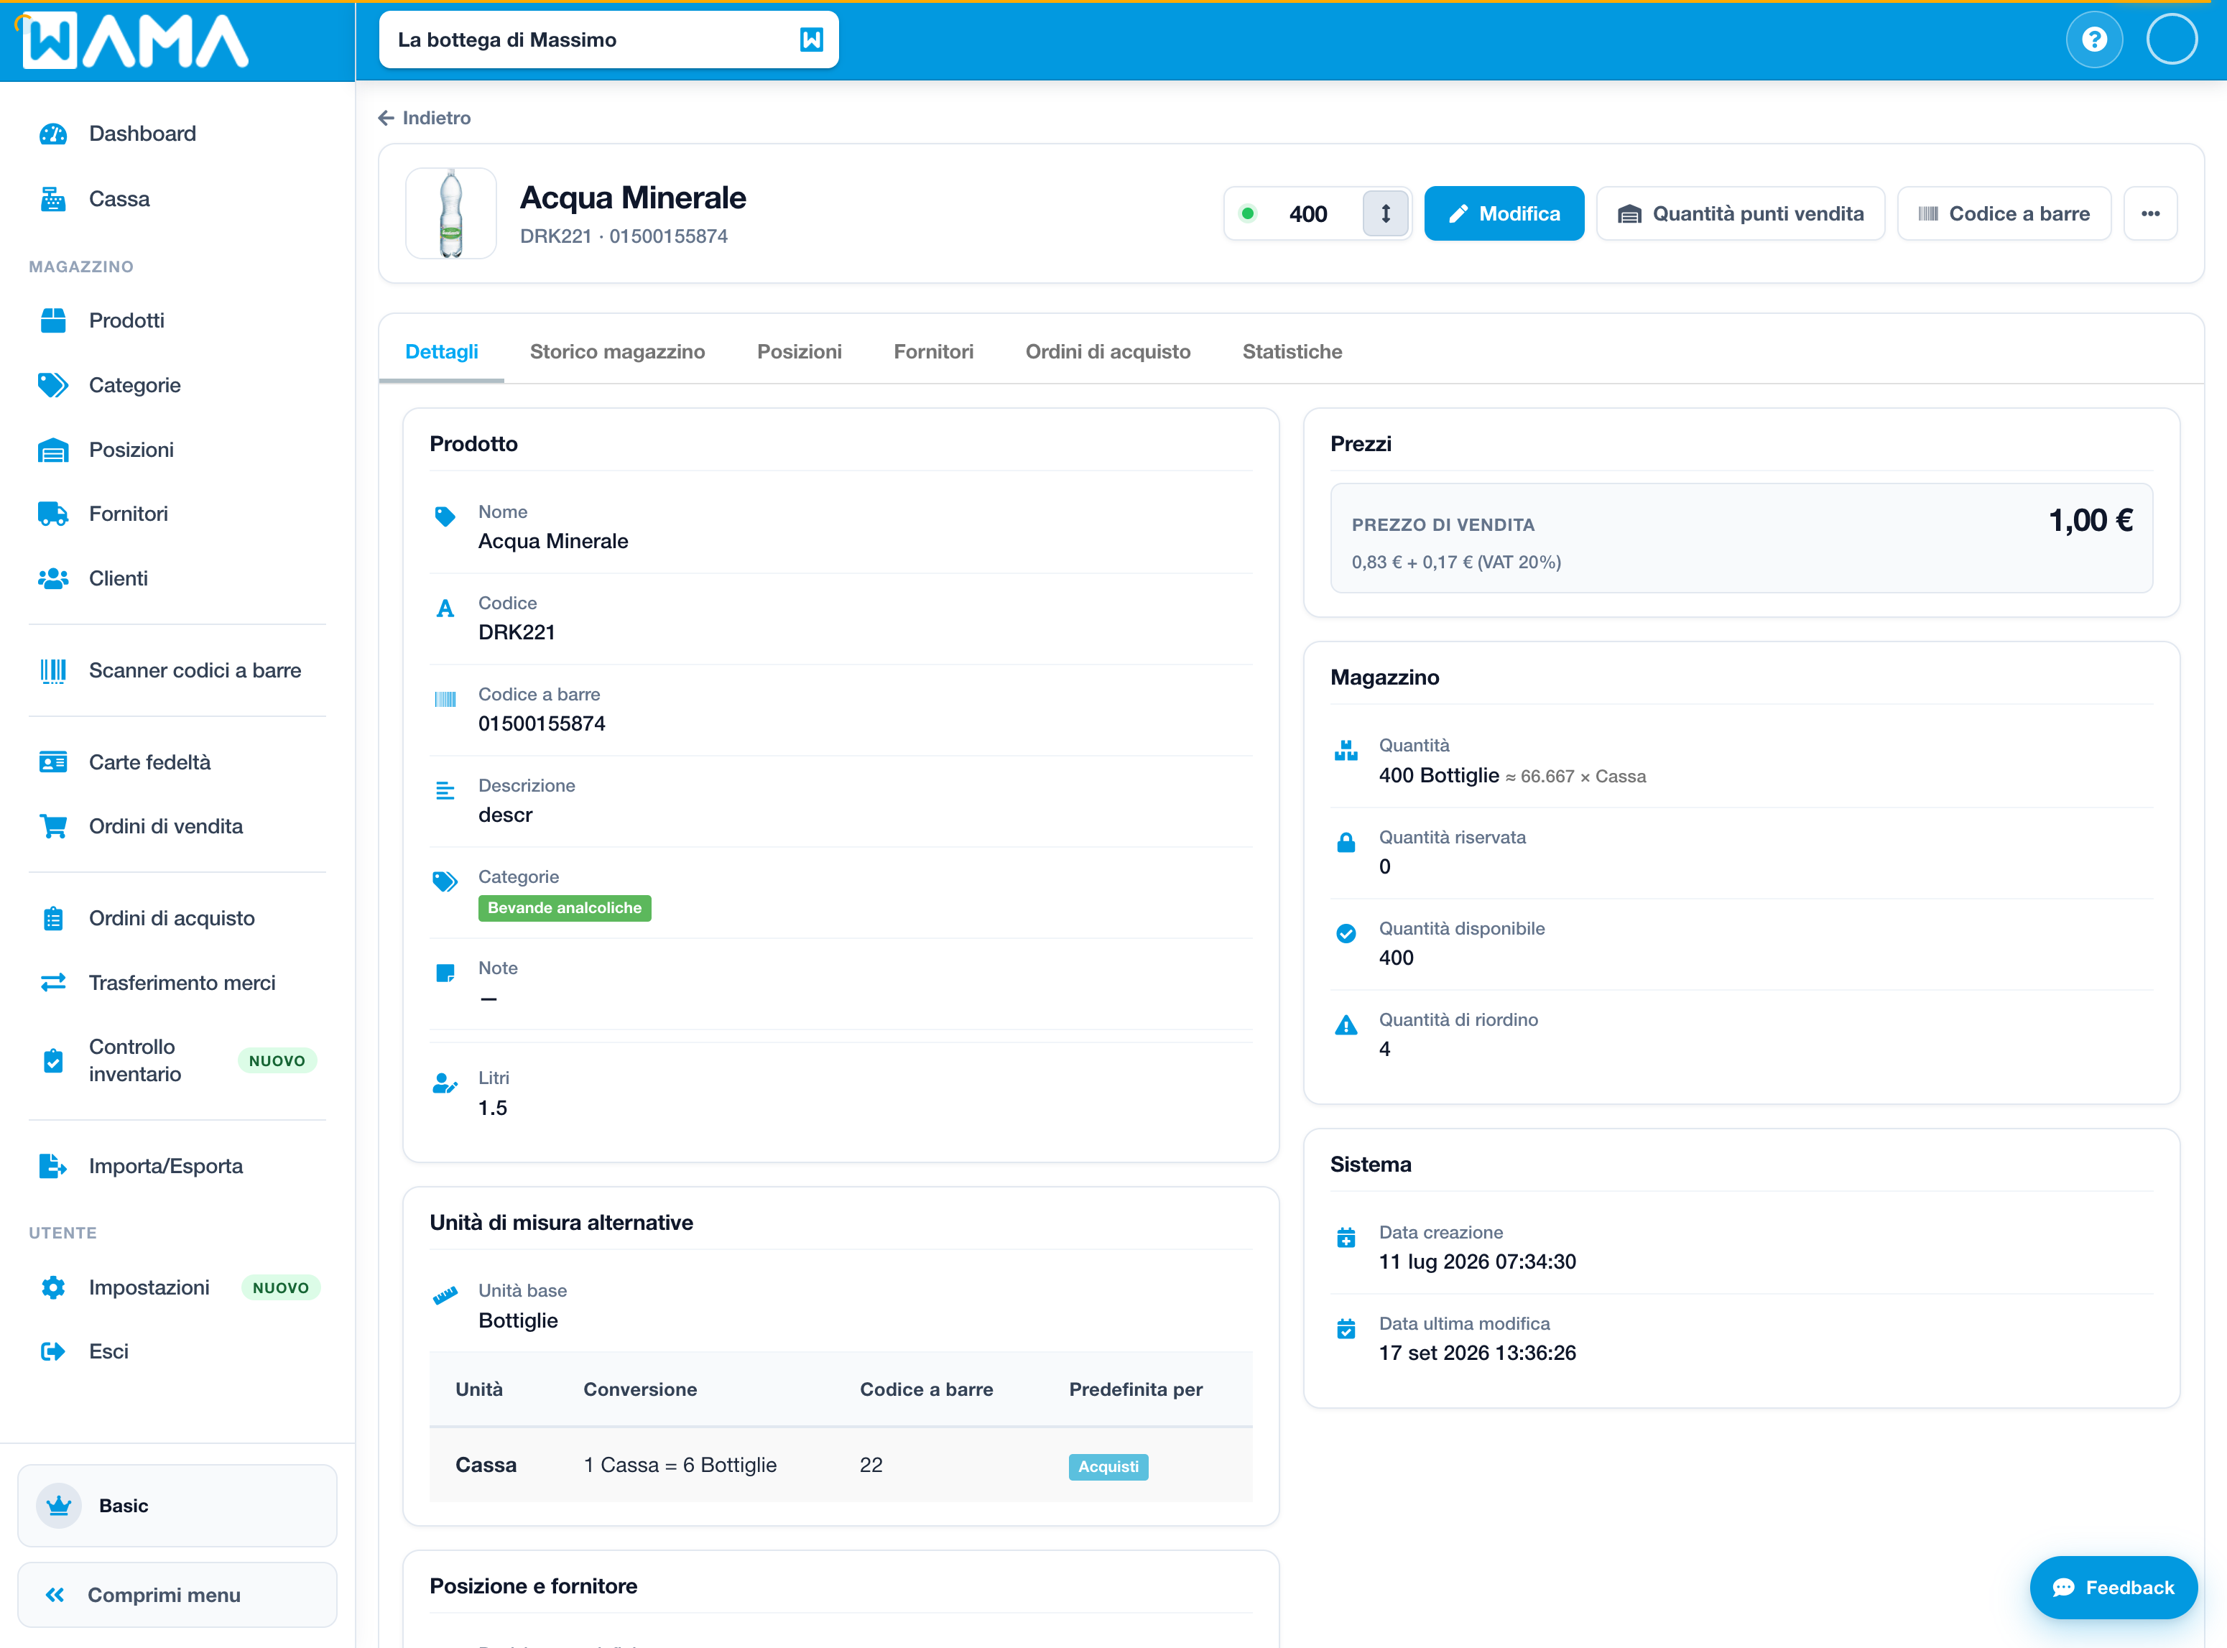2227x1648 pixels.
Task: Open the La bottega di Massimo store selector
Action: coord(608,40)
